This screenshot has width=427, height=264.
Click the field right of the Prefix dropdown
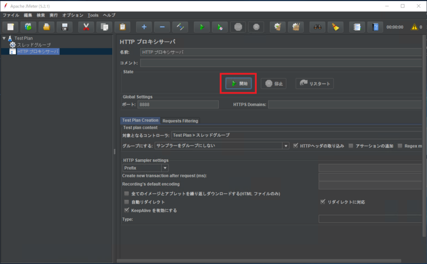point(370,168)
